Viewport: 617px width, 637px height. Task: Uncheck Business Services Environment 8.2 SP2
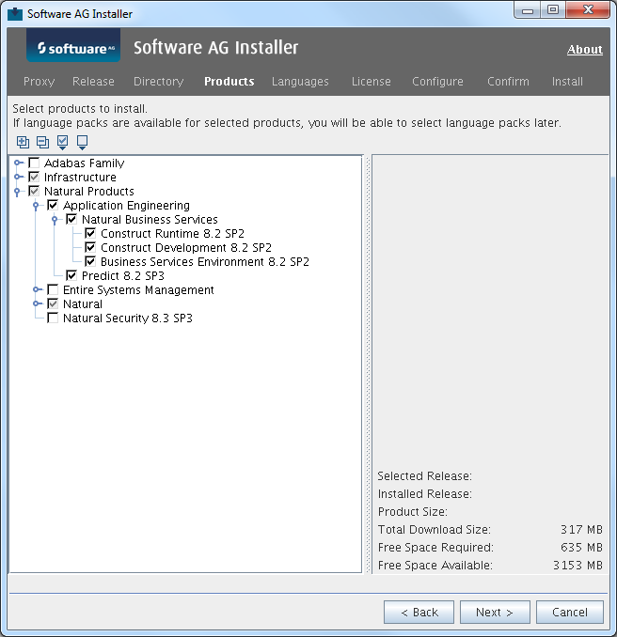90,261
